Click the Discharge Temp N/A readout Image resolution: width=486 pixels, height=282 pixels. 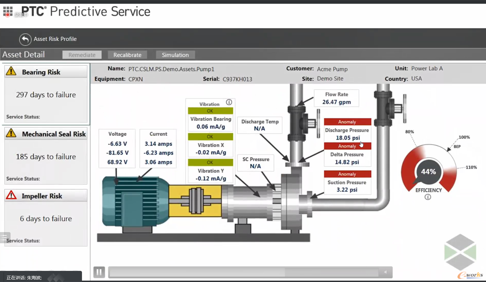pos(260,125)
